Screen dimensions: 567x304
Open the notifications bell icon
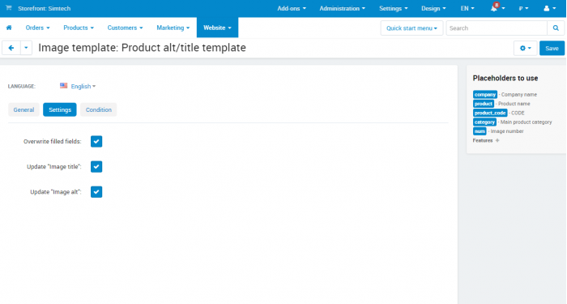coord(493,8)
